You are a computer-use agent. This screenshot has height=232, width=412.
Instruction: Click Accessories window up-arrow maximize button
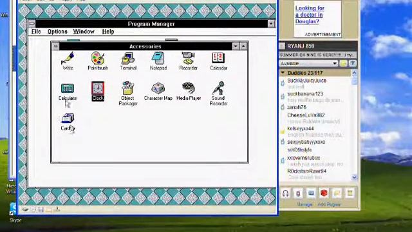coord(243,46)
